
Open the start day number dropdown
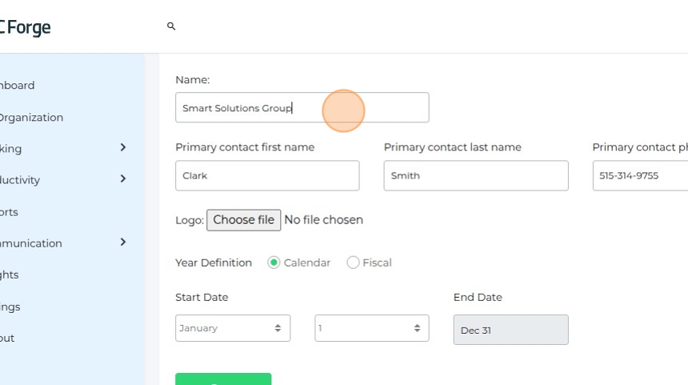point(371,328)
